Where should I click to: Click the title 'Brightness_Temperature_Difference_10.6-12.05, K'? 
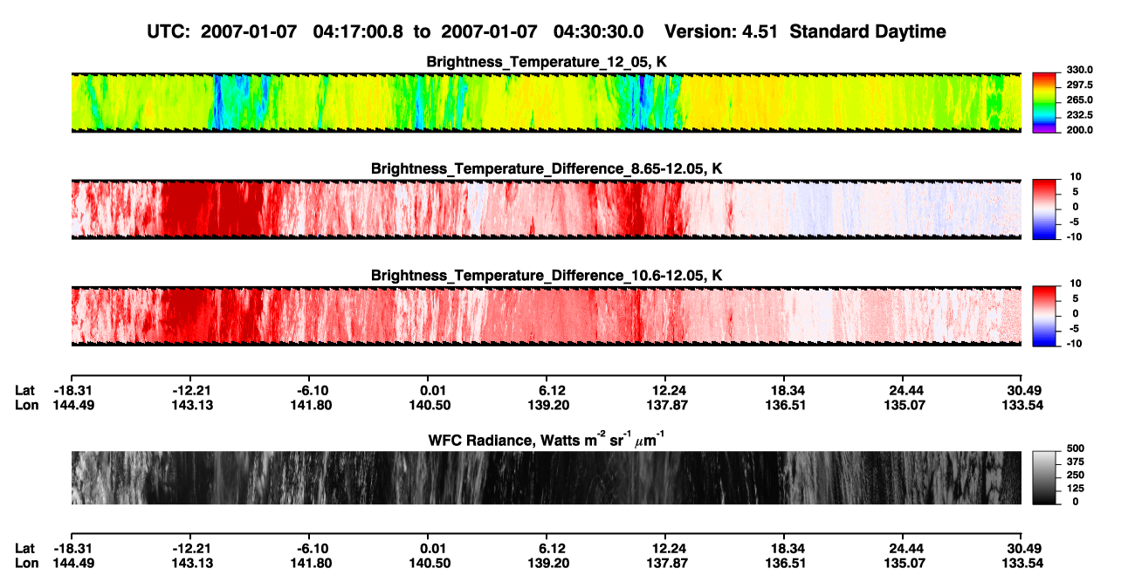coord(546,276)
